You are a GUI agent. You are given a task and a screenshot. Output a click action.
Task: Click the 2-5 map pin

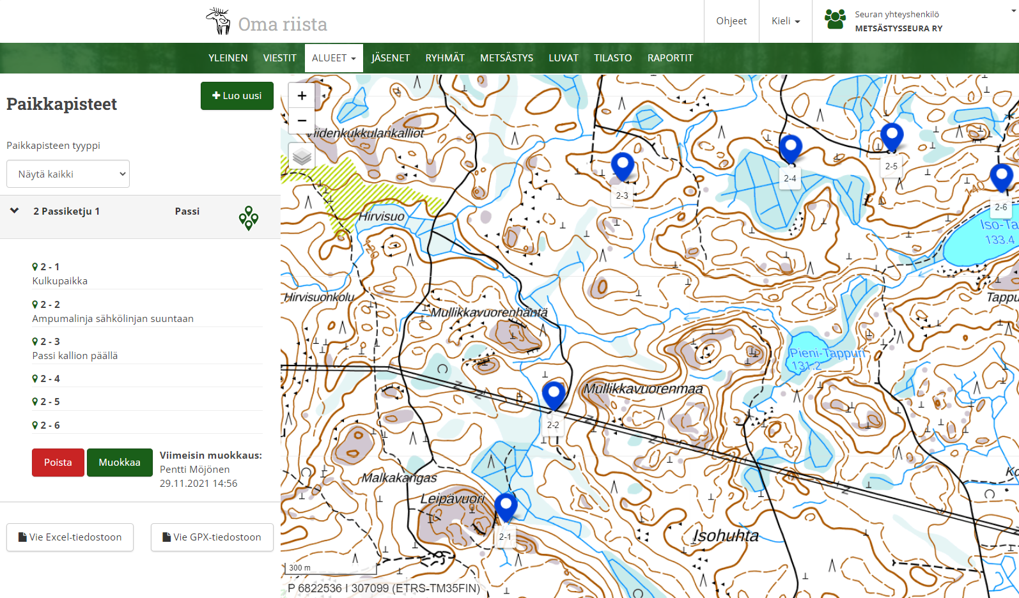891,137
